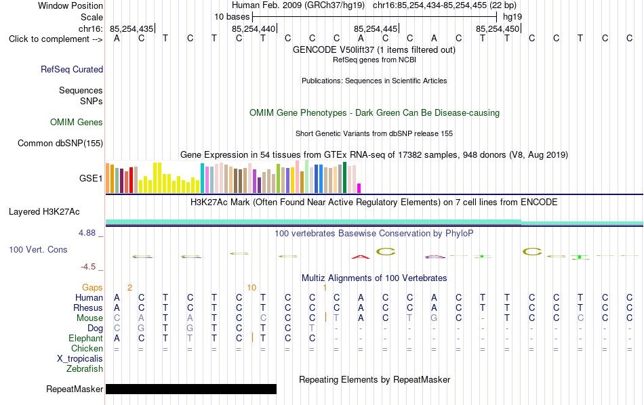The width and height of the screenshot is (644, 405).
Task: Click the 'Click to complement -->' label
Action: click(x=56, y=39)
